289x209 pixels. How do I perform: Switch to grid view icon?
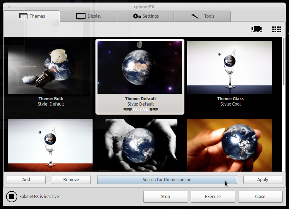pyautogui.click(x=277, y=29)
